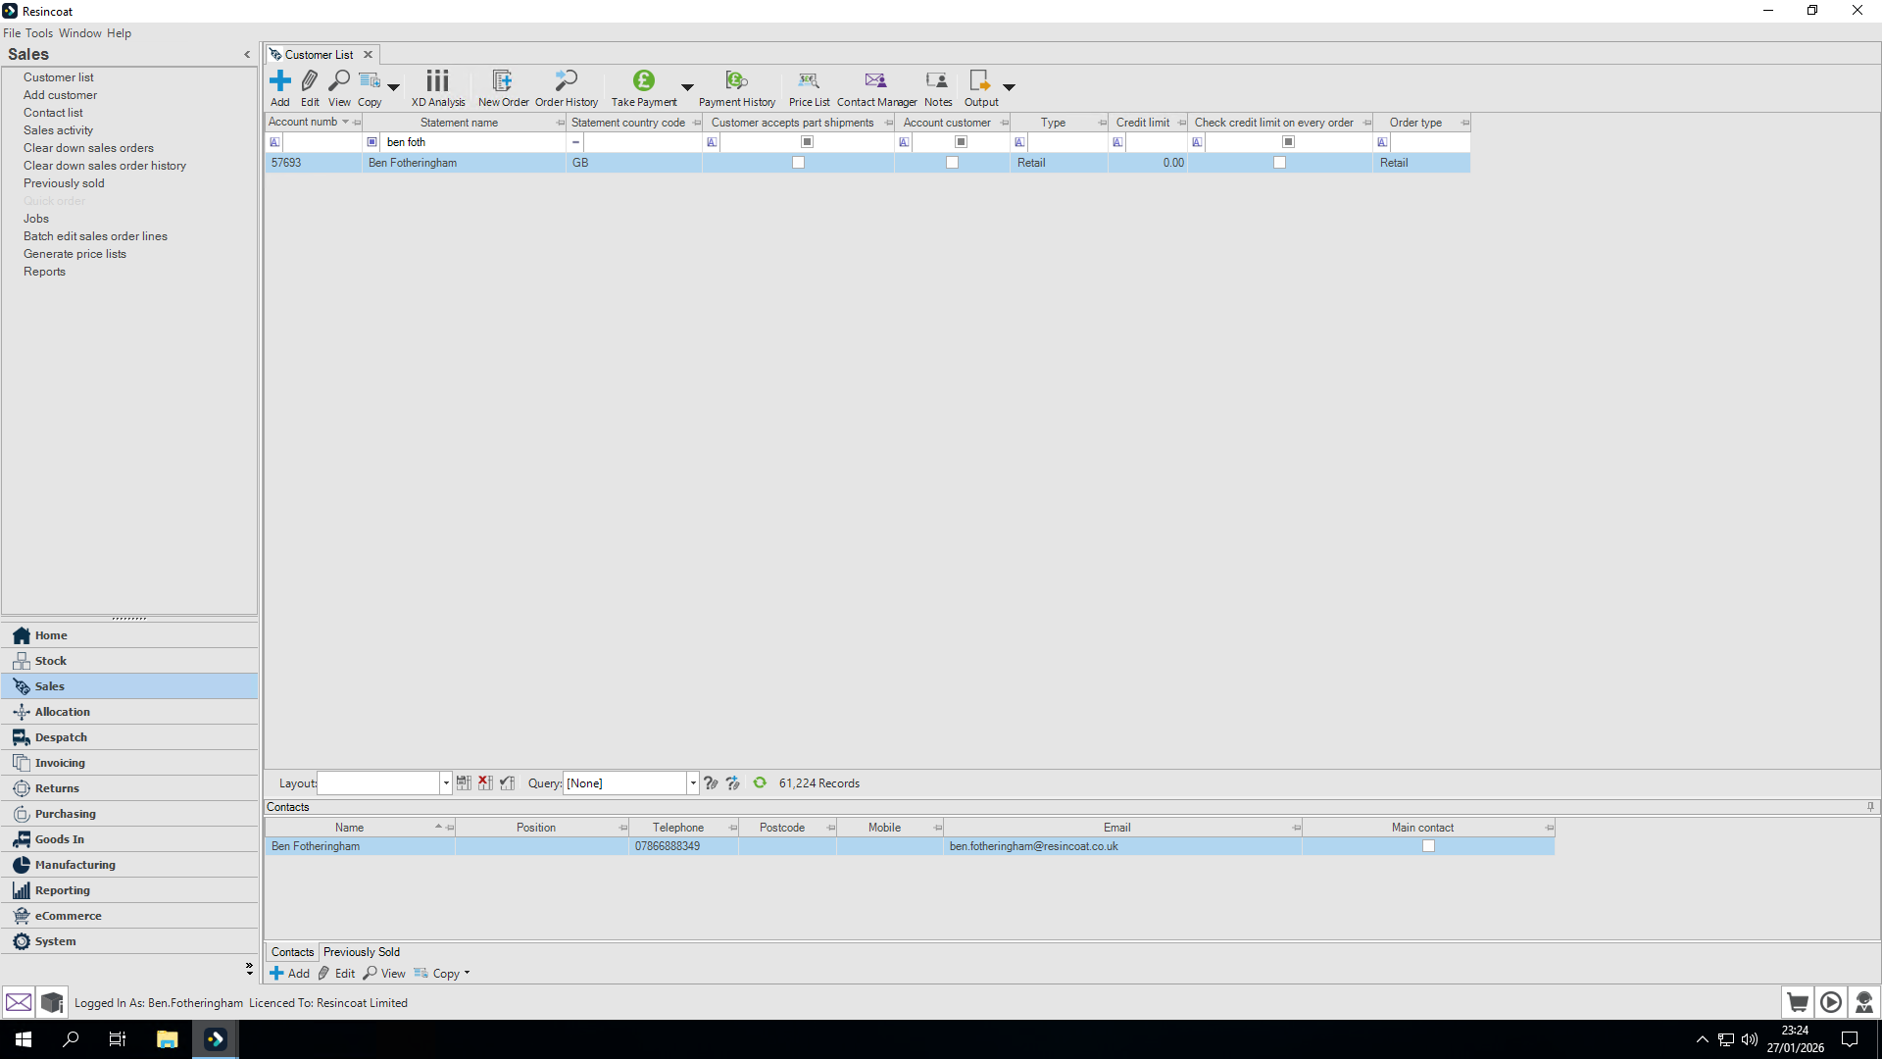Open the Price List tool
This screenshot has height=1059, width=1882.
[809, 81]
